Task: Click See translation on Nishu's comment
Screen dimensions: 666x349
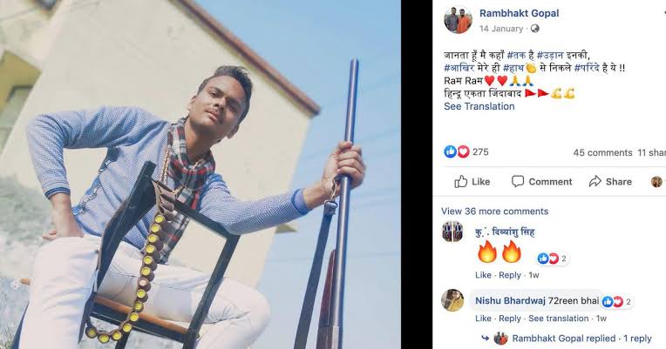Action: click(x=559, y=319)
